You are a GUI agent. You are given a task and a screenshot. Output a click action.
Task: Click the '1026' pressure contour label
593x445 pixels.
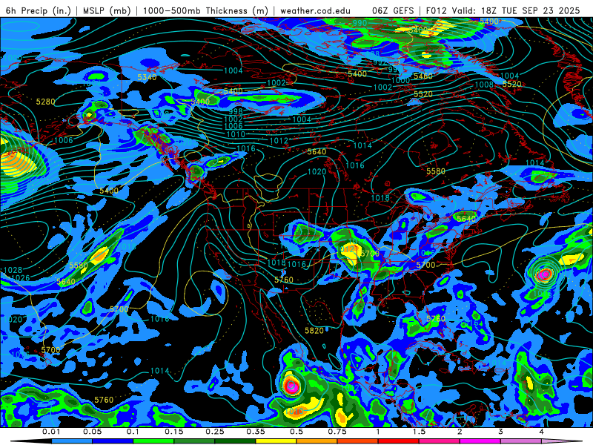[20, 278]
